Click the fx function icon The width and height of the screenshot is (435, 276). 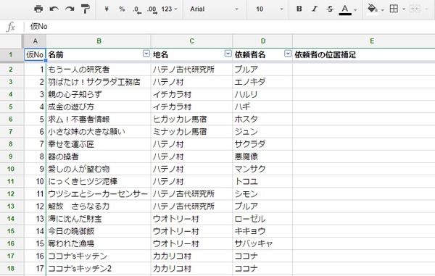coord(11,27)
